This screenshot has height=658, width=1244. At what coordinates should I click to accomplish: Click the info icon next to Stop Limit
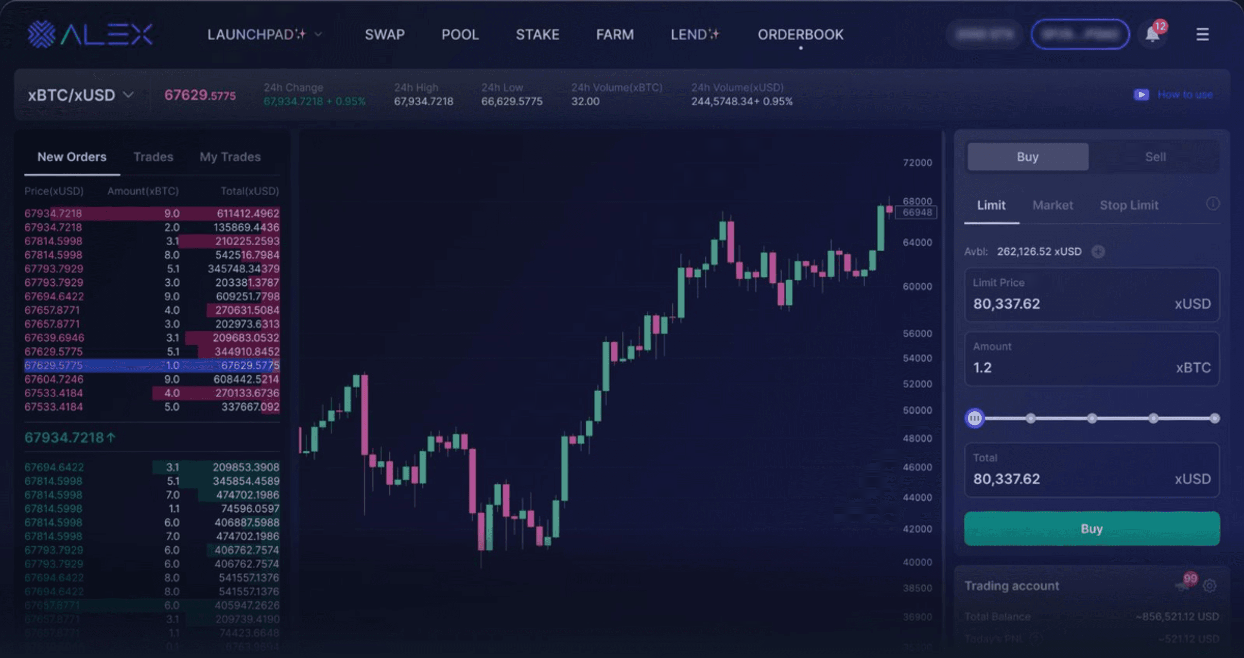(1212, 204)
